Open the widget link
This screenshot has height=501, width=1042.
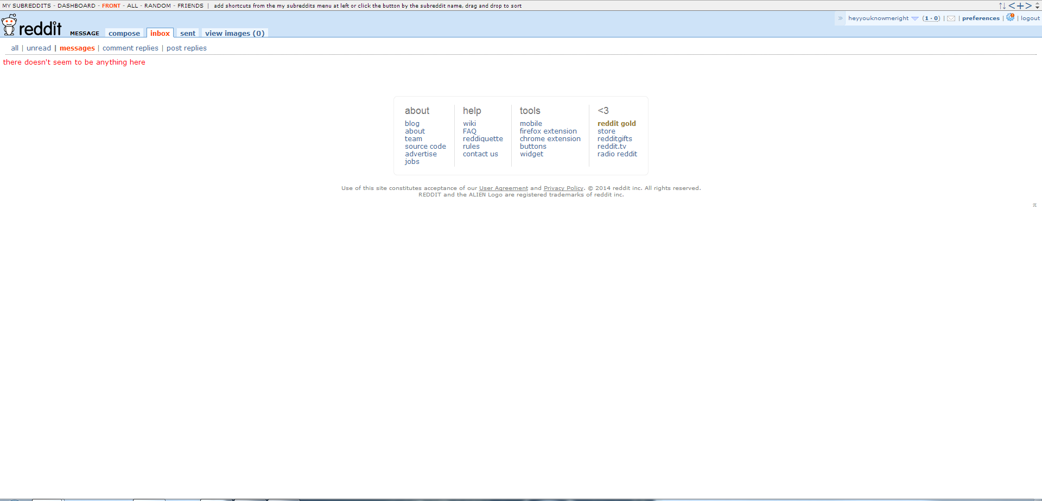point(531,154)
